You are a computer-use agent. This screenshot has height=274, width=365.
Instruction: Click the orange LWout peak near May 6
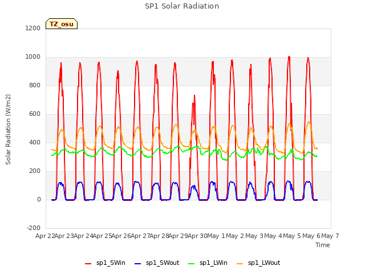(309, 122)
